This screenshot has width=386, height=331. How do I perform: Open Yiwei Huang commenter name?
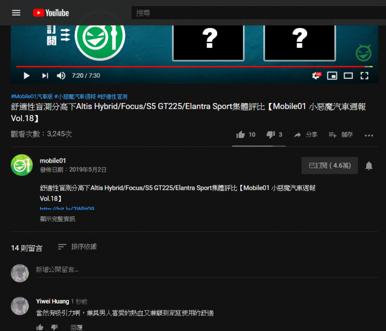[x=53, y=301]
